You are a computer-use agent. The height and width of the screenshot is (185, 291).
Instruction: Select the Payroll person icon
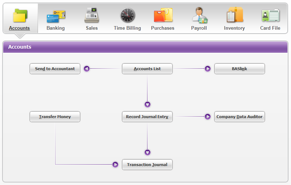pyautogui.click(x=199, y=16)
